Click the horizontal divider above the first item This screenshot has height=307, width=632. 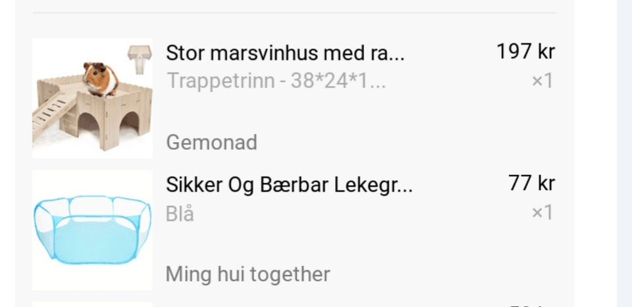pyautogui.click(x=295, y=13)
